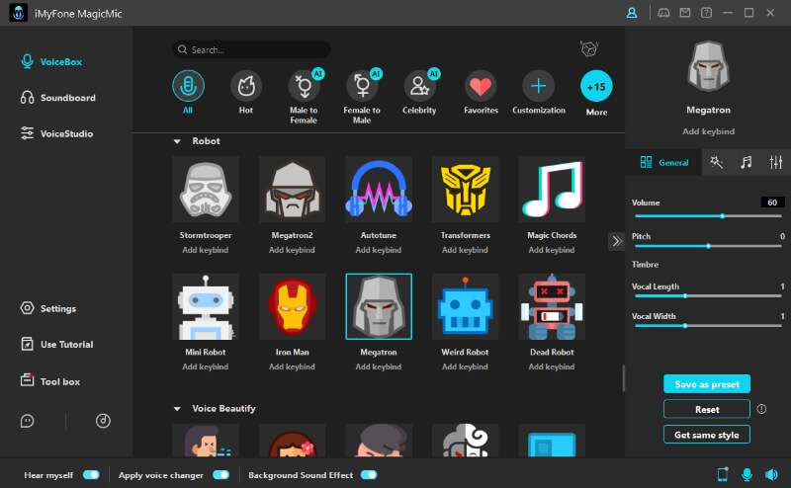Open Soundboard in sidebar

(x=58, y=98)
